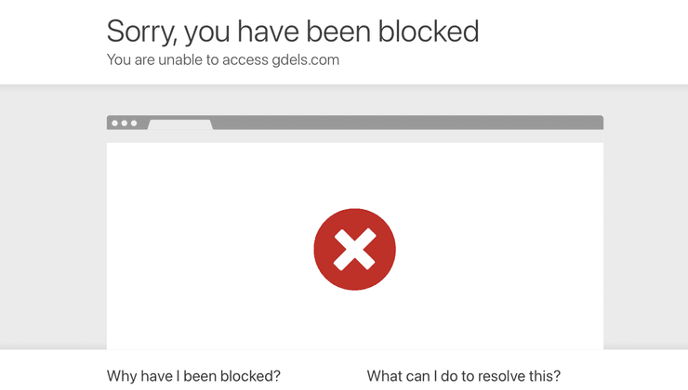Click the middle dot in the browser illustration

coord(124,123)
